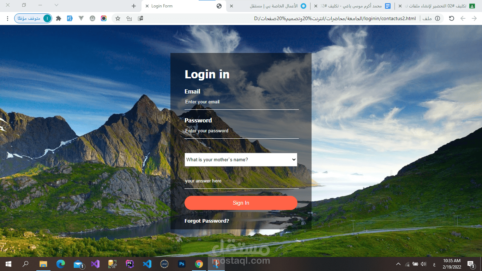Image resolution: width=482 pixels, height=271 pixels.
Task: Close the تكليف #02 classroom tab
Action: (x=400, y=6)
